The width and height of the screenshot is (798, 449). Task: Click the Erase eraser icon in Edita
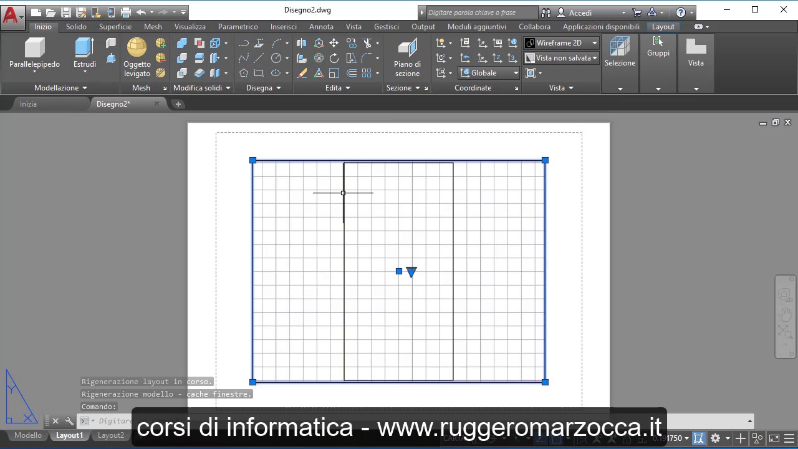tap(302, 73)
